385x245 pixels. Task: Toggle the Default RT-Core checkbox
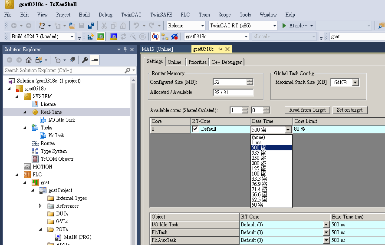(x=195, y=129)
